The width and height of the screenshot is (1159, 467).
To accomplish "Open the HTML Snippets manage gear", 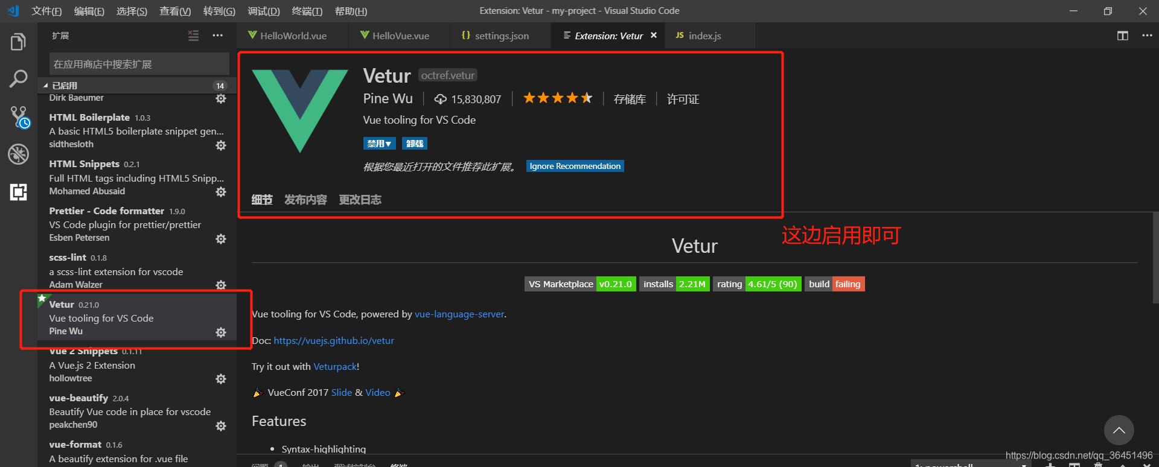I will pos(221,192).
